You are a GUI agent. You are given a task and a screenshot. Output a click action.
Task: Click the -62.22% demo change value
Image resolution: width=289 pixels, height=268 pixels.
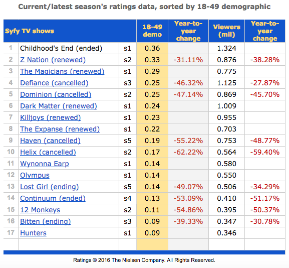pyautogui.click(x=188, y=152)
